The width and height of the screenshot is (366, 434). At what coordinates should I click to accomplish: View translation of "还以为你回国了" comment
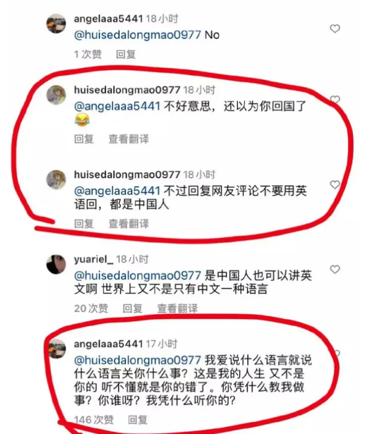click(129, 139)
